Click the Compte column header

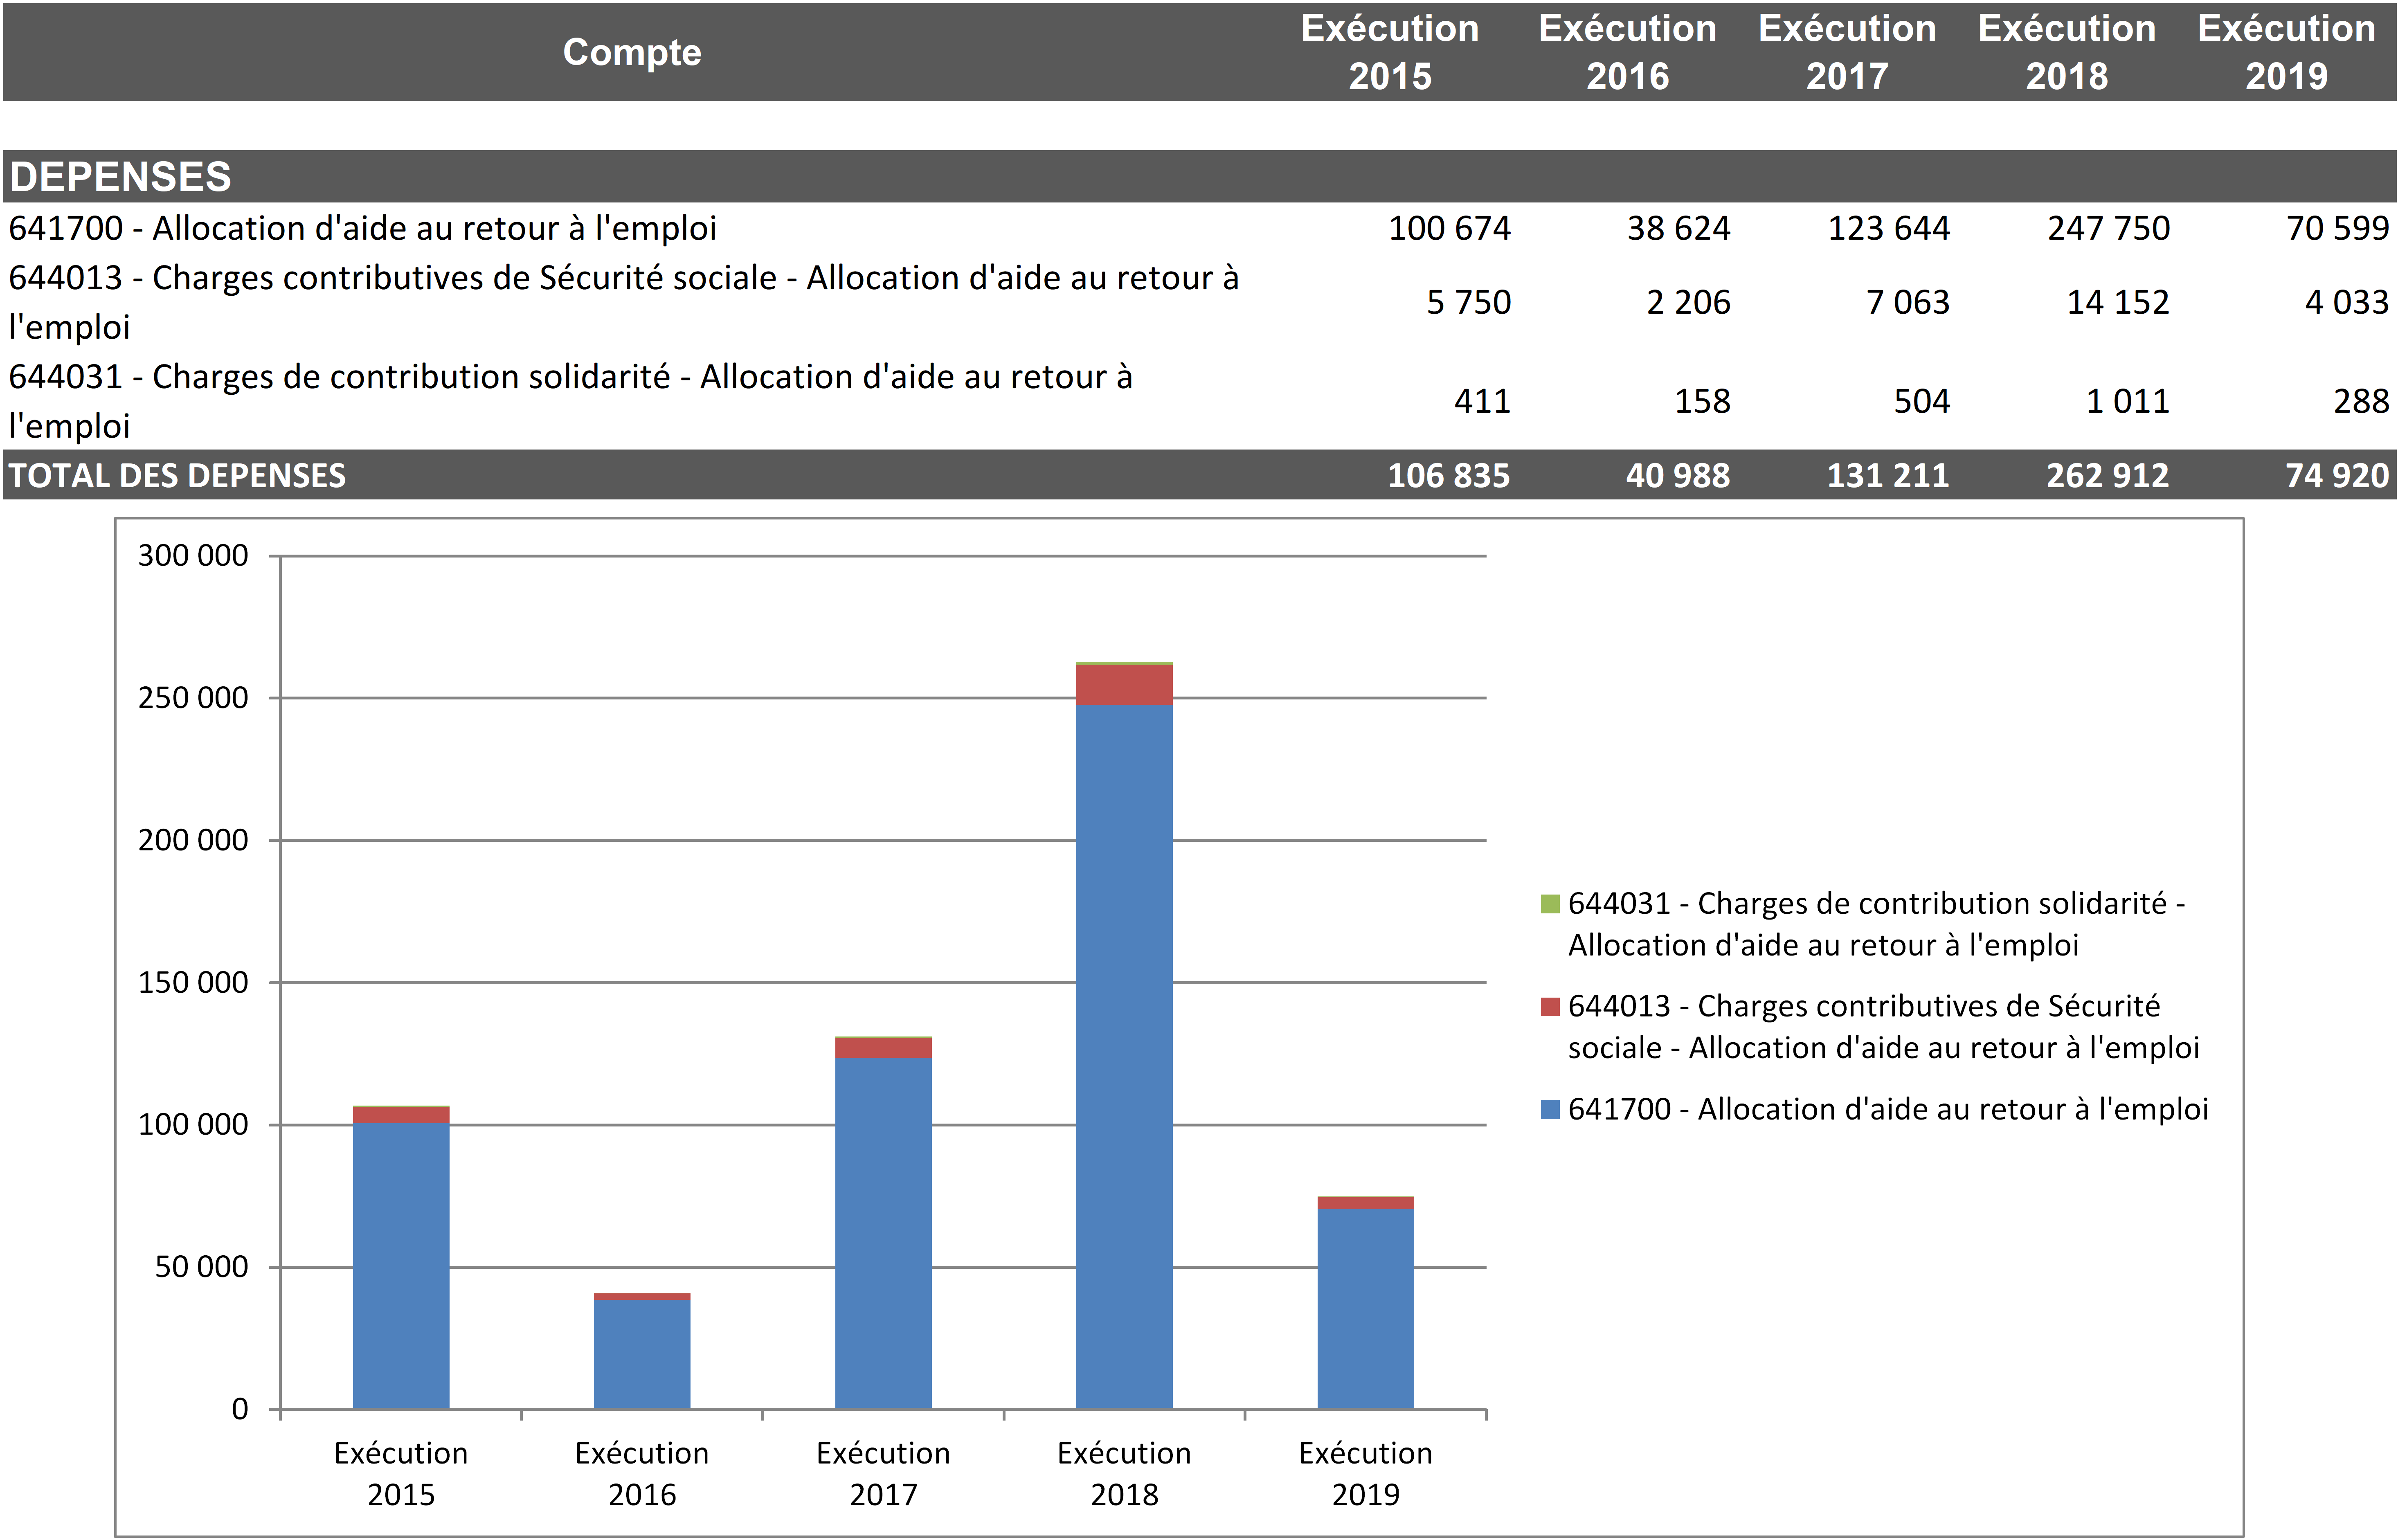pos(631,52)
